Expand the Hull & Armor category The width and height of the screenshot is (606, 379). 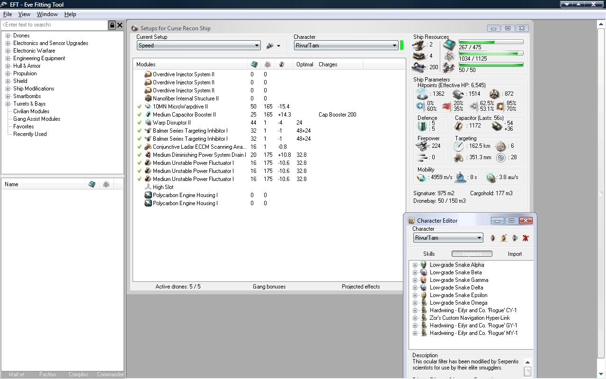[8, 66]
